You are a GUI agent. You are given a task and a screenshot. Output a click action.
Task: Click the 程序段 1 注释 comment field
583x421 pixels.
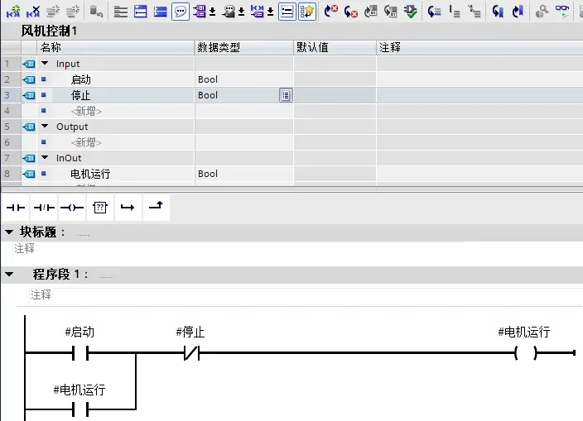306,294
